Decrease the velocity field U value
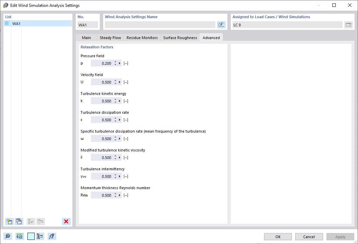This screenshot has width=358, height=244. coord(116,83)
